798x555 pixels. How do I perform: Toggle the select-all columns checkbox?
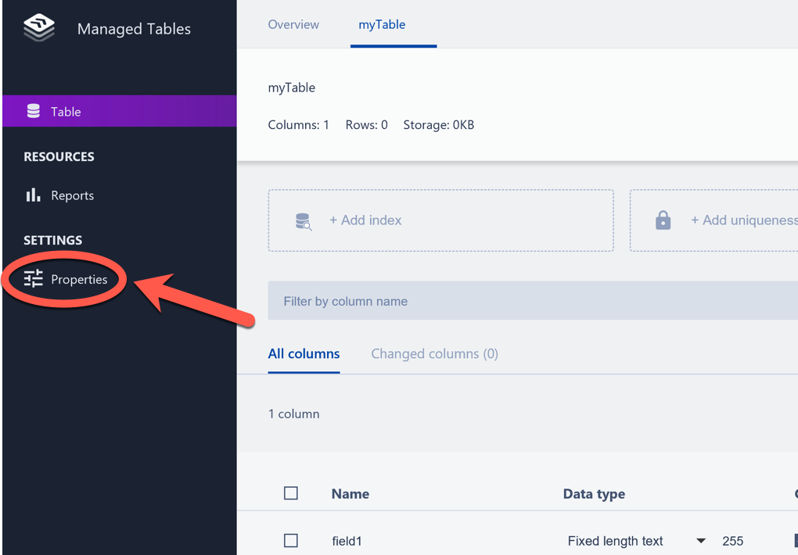[291, 493]
